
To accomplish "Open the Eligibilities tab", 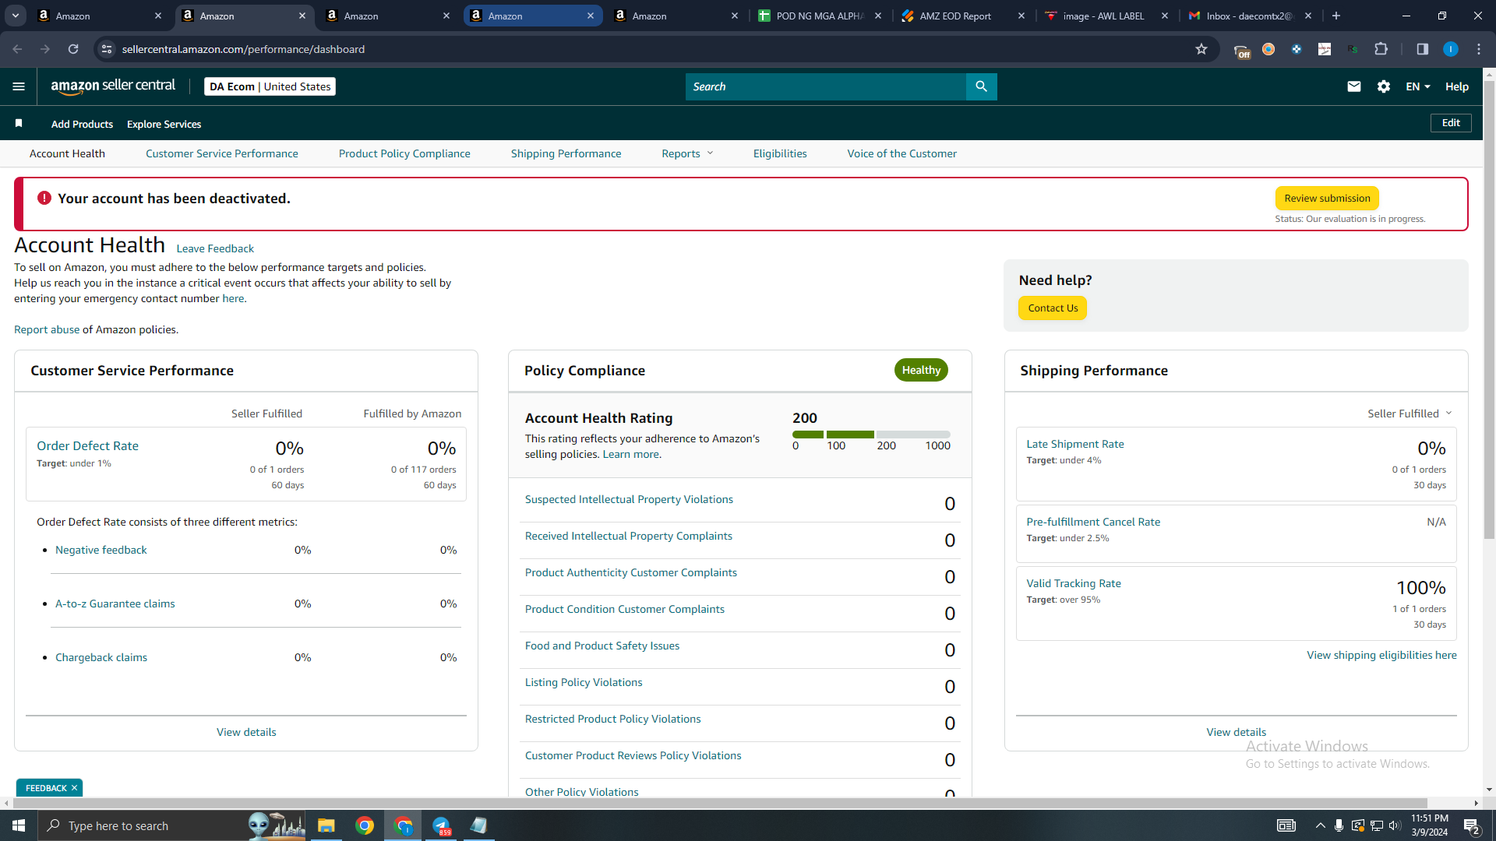I will (x=780, y=153).
